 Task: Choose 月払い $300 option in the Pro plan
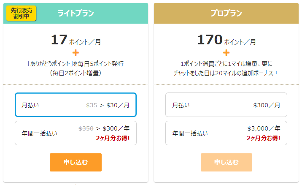tap(226, 105)
